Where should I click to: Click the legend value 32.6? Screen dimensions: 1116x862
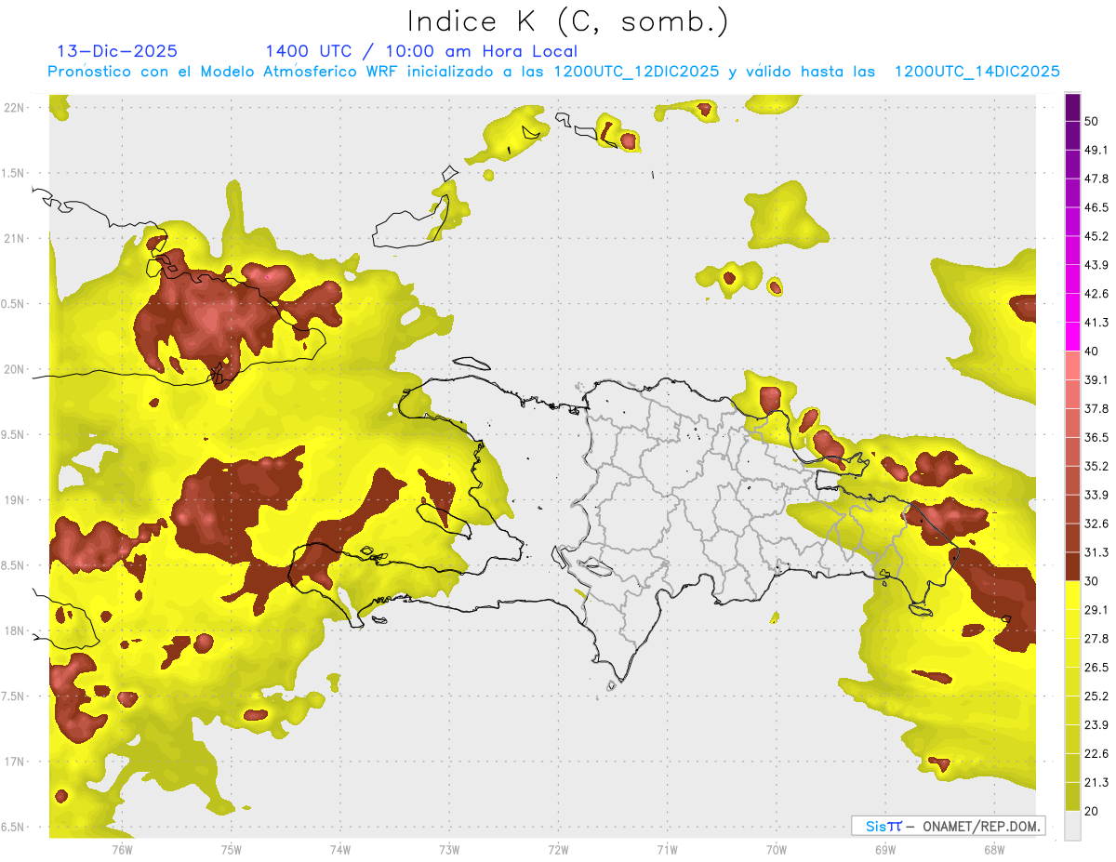pyautogui.click(x=1096, y=524)
